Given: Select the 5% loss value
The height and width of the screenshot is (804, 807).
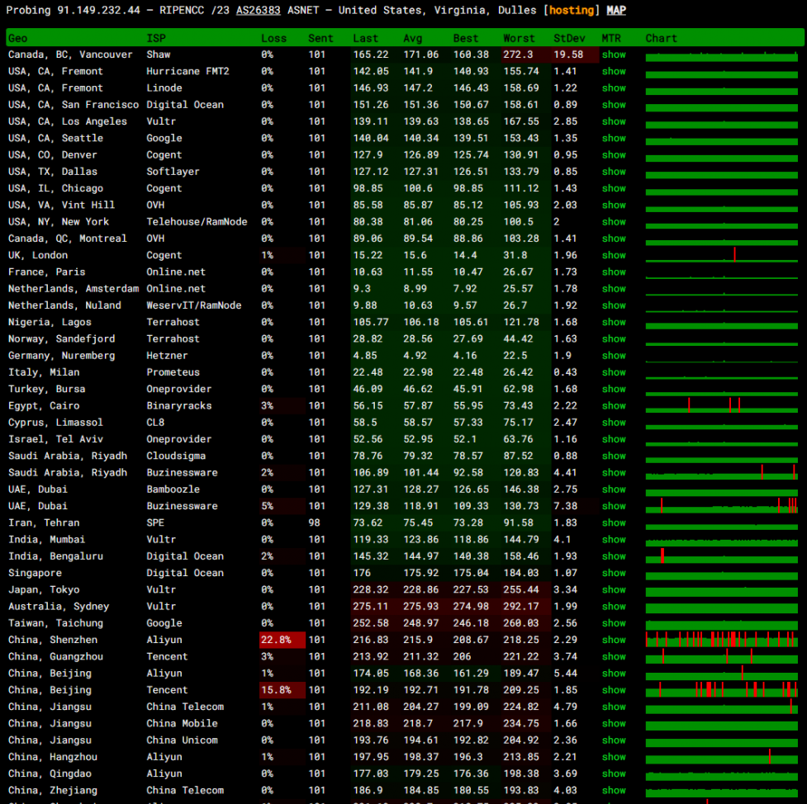Looking at the screenshot, I should pyautogui.click(x=267, y=506).
